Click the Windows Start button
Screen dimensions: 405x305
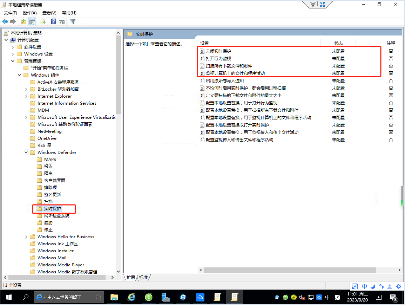[x=8, y=297]
